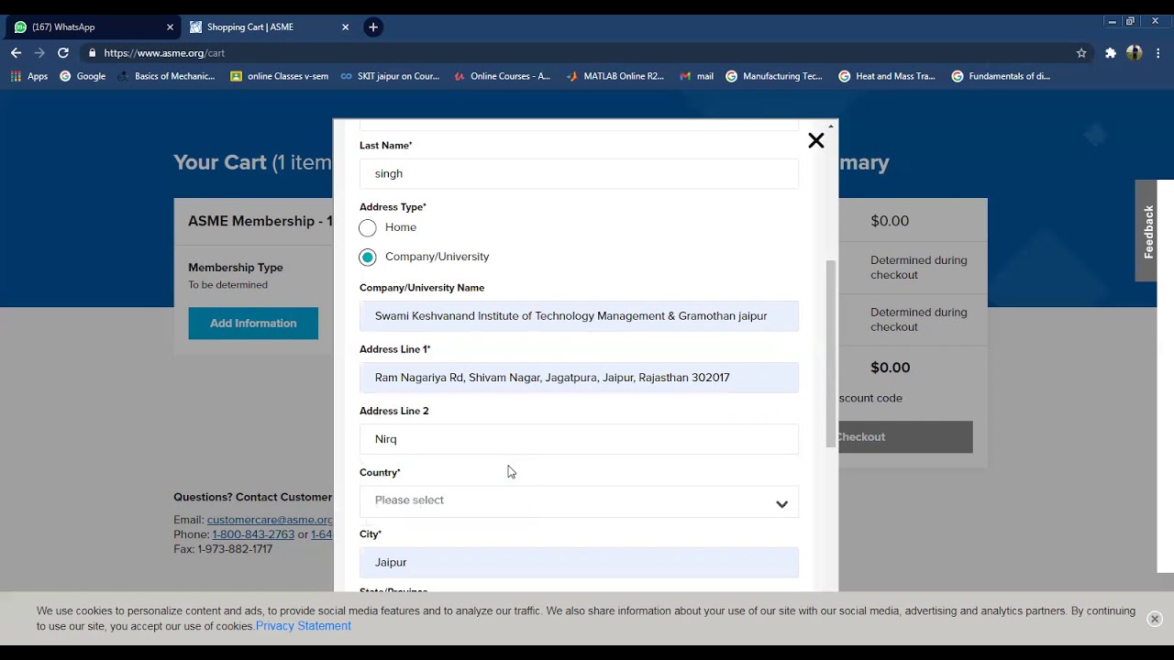Click the Last Name field containing singh
The image size is (1174, 660).
click(579, 173)
